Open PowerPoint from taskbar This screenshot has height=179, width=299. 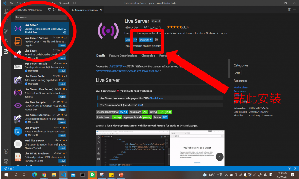click(x=121, y=175)
